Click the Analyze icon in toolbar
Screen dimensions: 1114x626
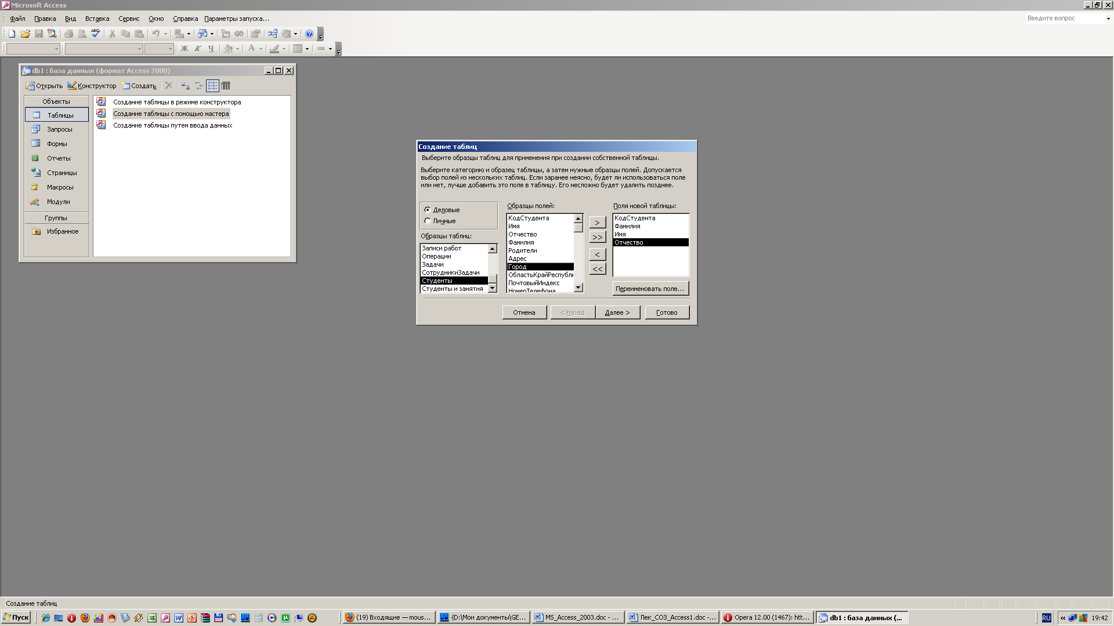[202, 34]
